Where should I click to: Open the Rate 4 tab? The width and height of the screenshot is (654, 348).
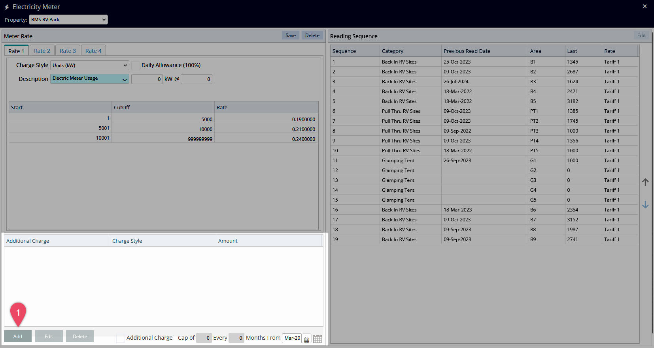(93, 51)
